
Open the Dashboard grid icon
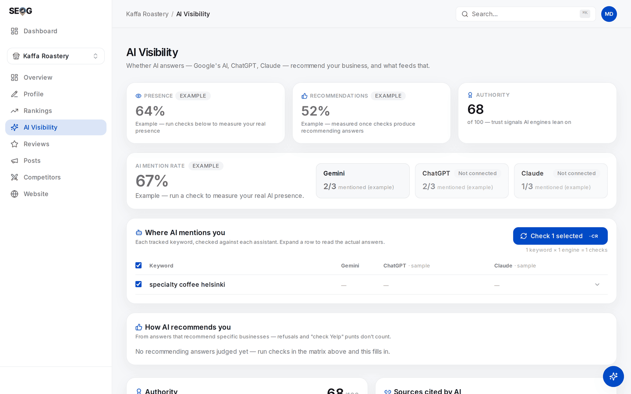14,31
